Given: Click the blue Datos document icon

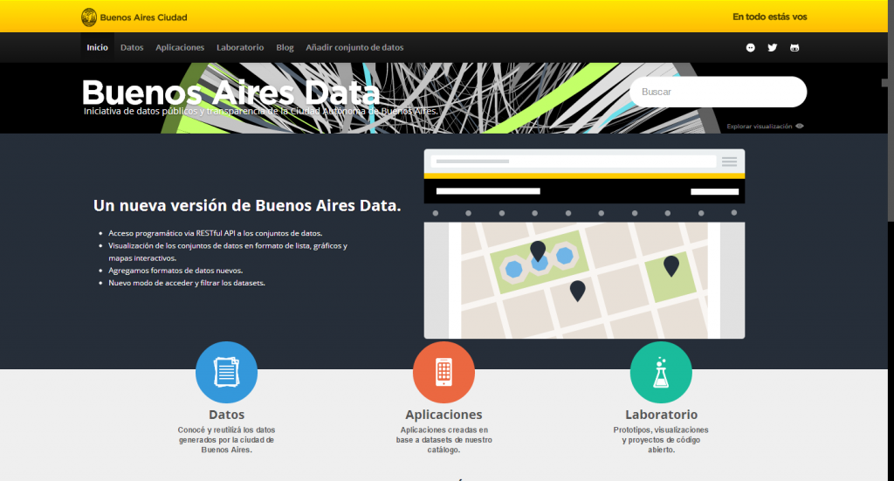Looking at the screenshot, I should (226, 372).
